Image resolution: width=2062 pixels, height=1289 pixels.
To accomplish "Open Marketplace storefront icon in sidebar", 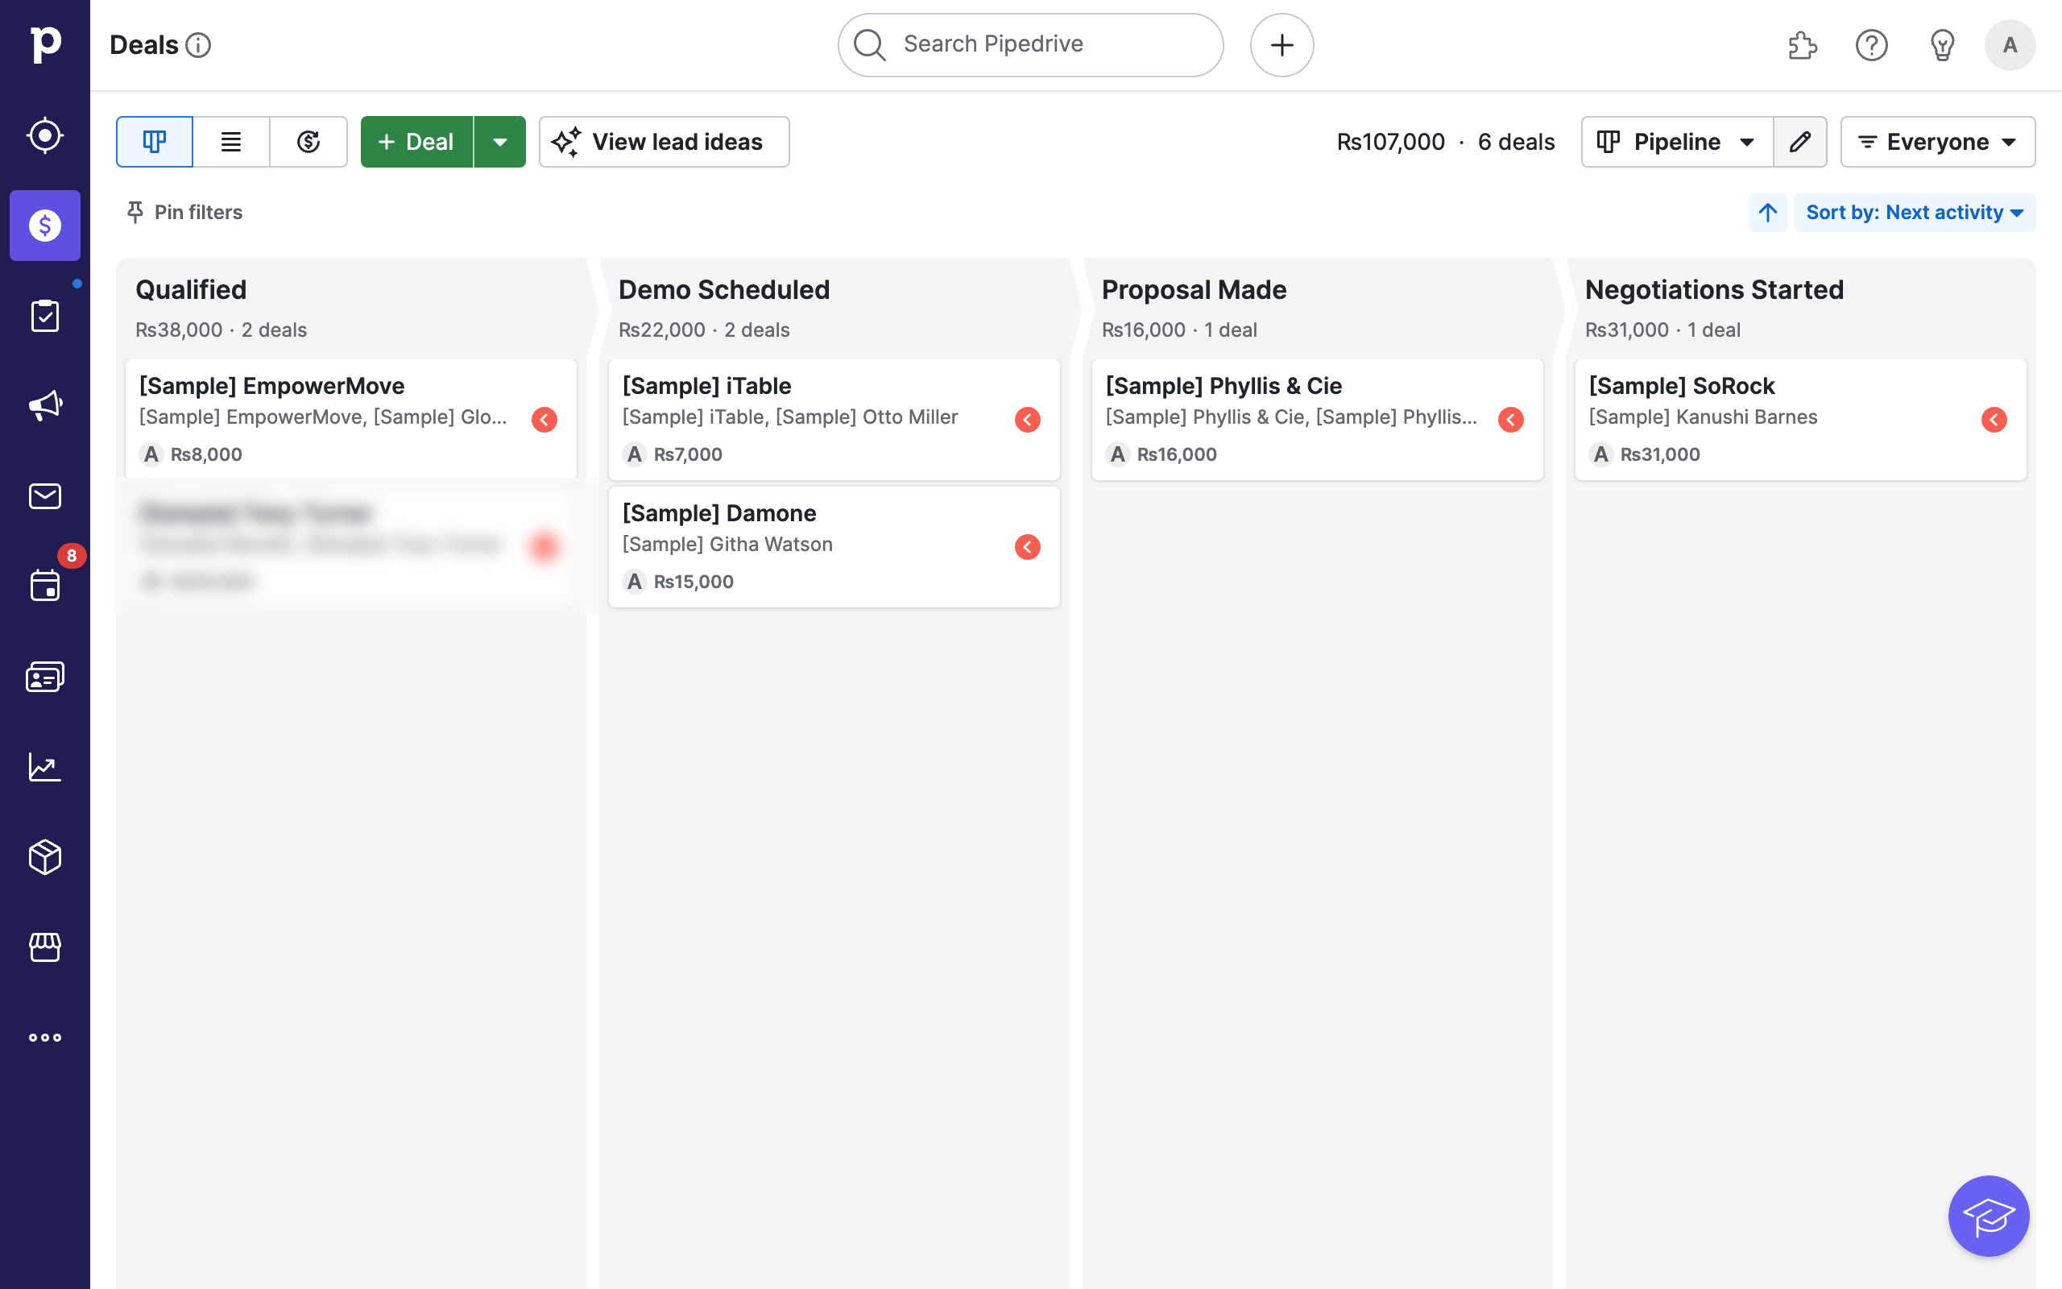I will (x=44, y=947).
